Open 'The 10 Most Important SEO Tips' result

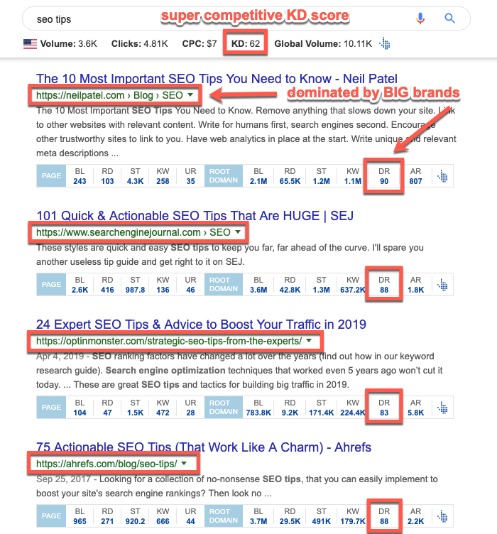tap(217, 79)
